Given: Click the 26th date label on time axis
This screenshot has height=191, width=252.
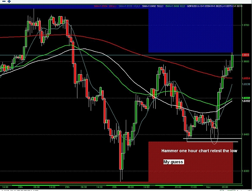Looking at the screenshot, I should 115,187.
